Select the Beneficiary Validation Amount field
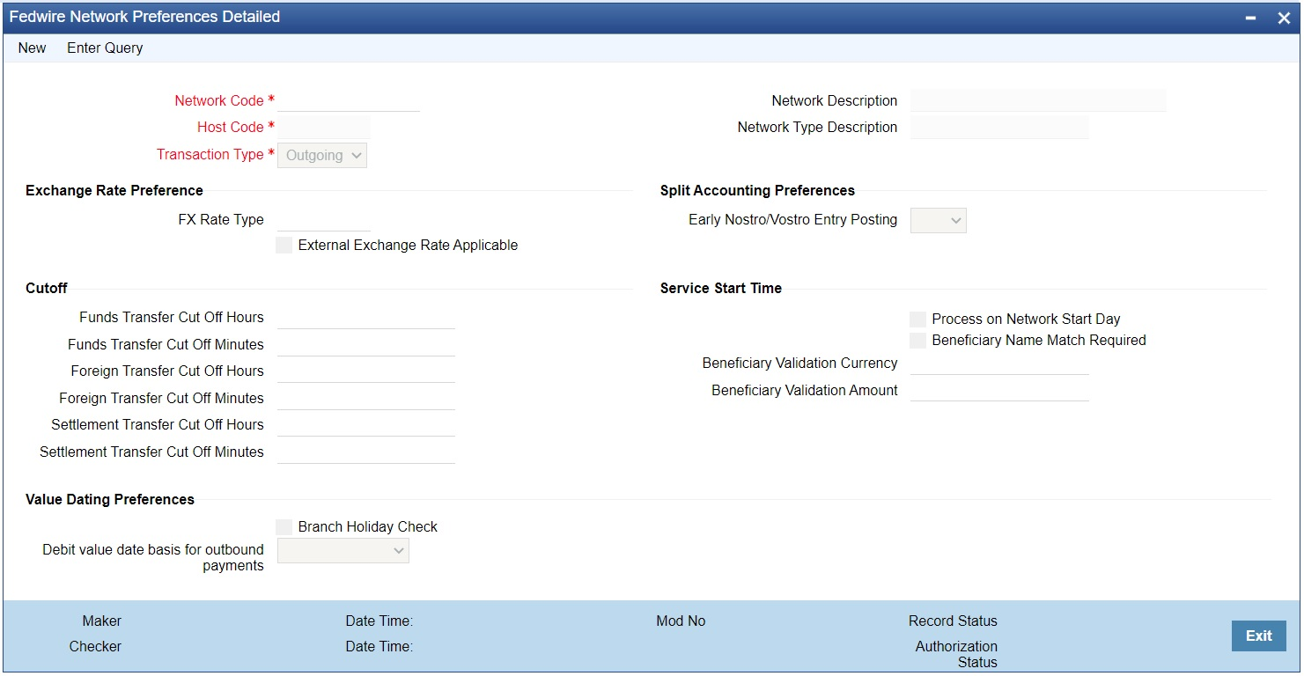Screen dimensions: 1304x676 [1000, 390]
